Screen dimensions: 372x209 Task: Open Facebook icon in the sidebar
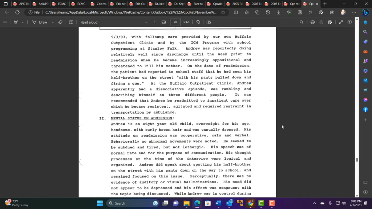[x=365, y=110]
